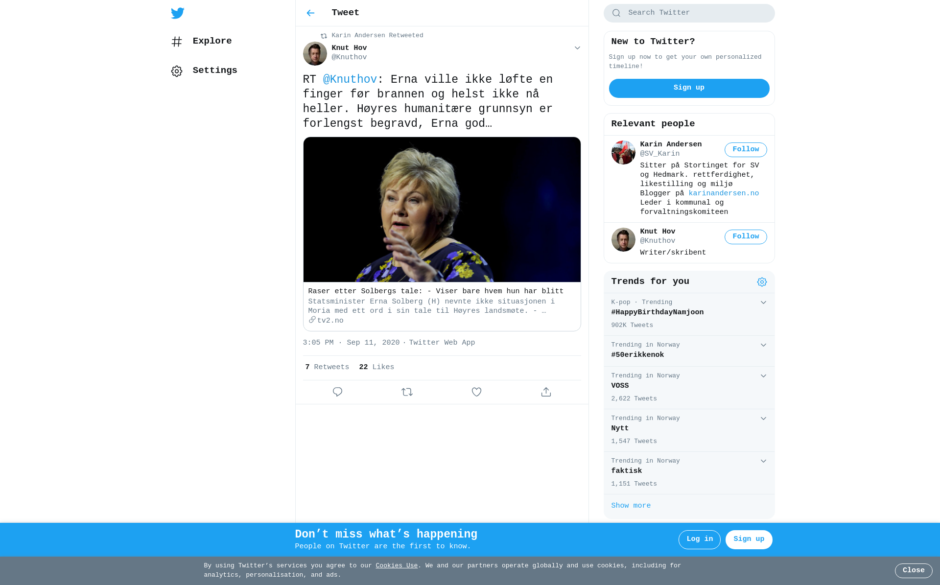Follow Karin Andersen
Screen dimensions: 940x585
pos(746,150)
